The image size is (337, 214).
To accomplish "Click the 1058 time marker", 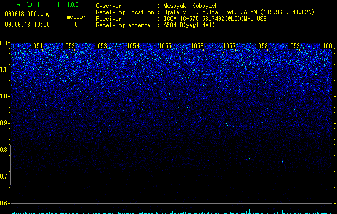I will [x=261, y=46].
